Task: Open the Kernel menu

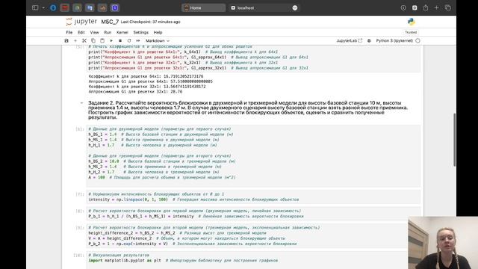Action: (122, 32)
